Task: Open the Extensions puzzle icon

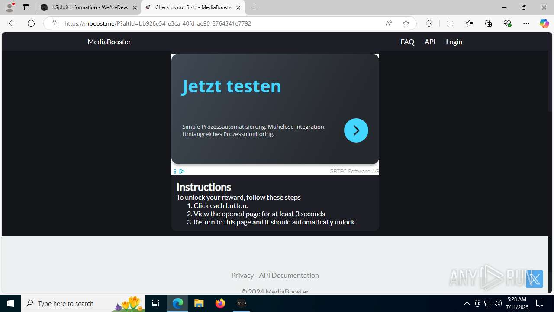Action: [429, 23]
